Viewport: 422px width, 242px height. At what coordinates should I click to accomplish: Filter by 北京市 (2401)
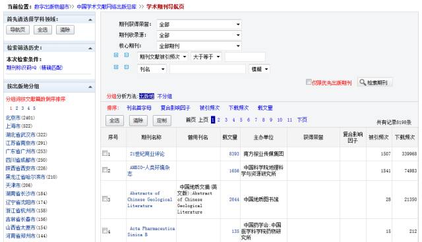pos(20,118)
